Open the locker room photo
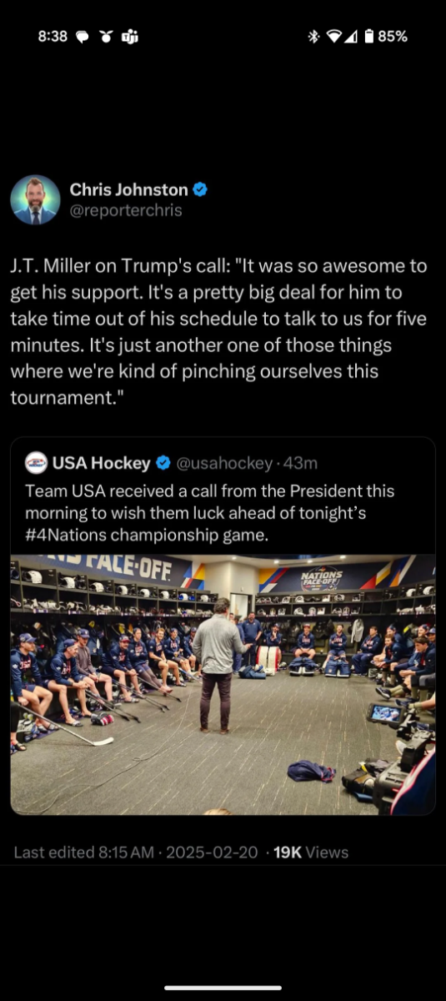 223,684
